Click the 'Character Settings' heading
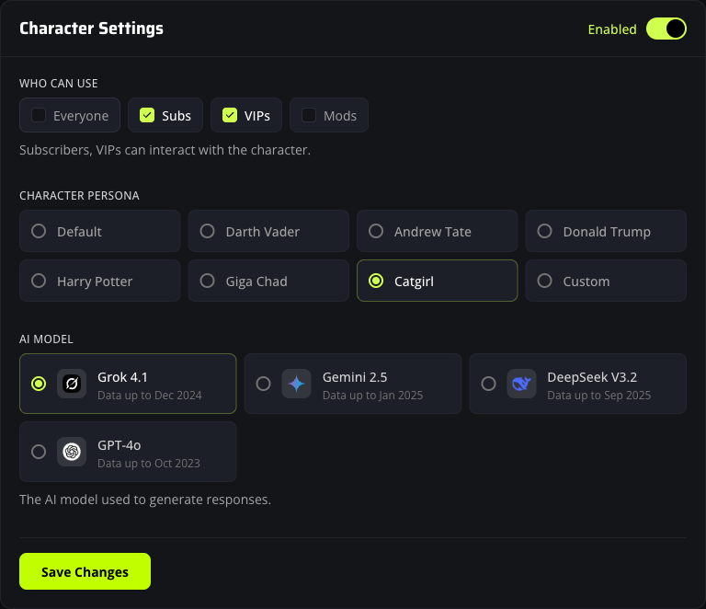This screenshot has width=706, height=609. 91,29
